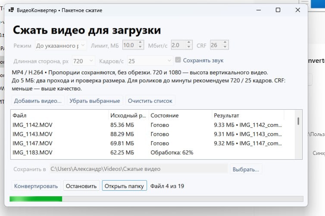
Task: Click the Открыть папку button
Action: pos(125,185)
